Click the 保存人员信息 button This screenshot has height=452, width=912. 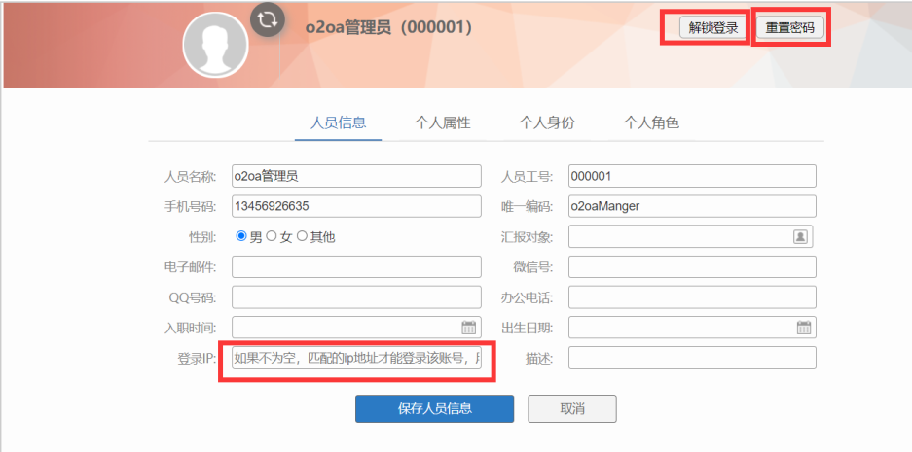(x=434, y=409)
